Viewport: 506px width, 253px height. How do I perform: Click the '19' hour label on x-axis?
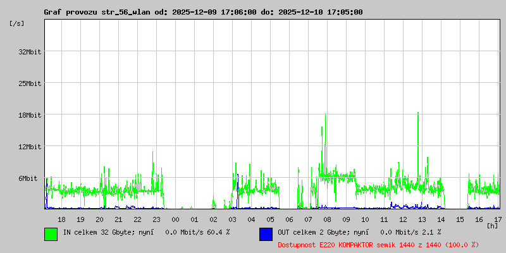point(81,219)
